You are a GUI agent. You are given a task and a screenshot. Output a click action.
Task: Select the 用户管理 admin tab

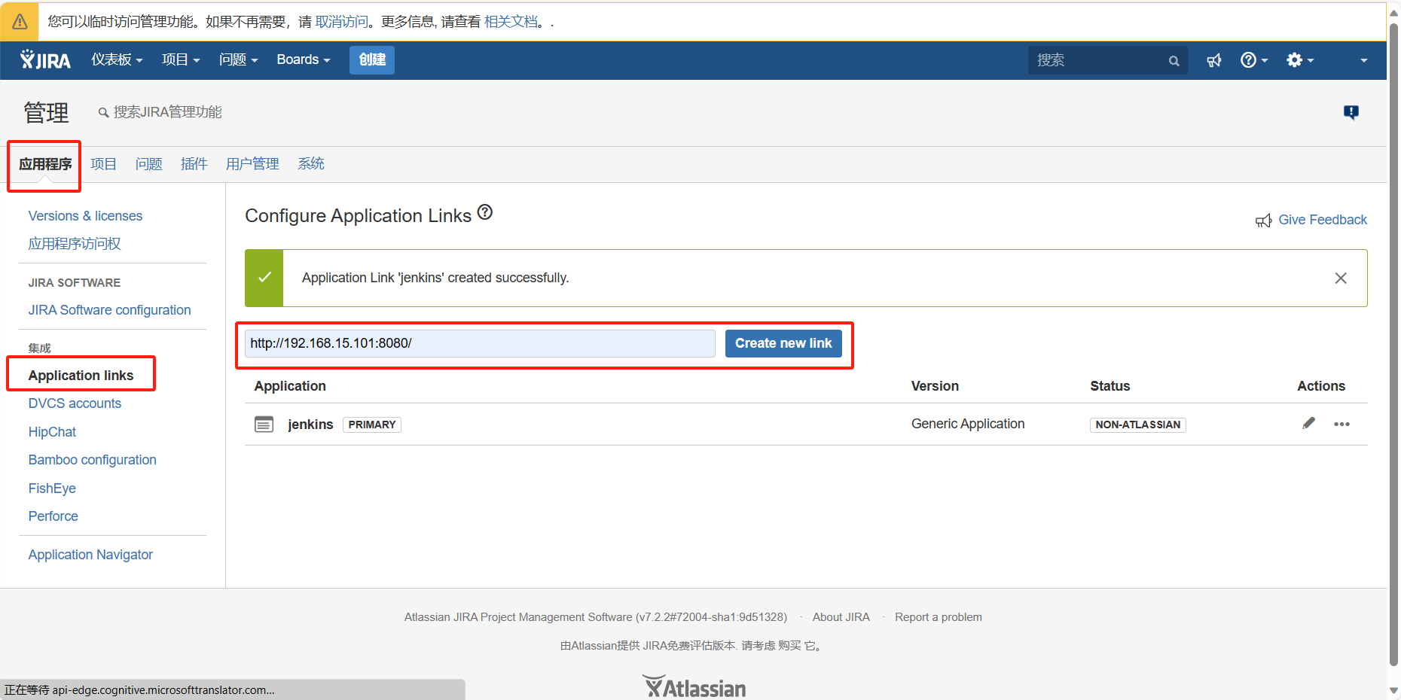pyautogui.click(x=252, y=164)
